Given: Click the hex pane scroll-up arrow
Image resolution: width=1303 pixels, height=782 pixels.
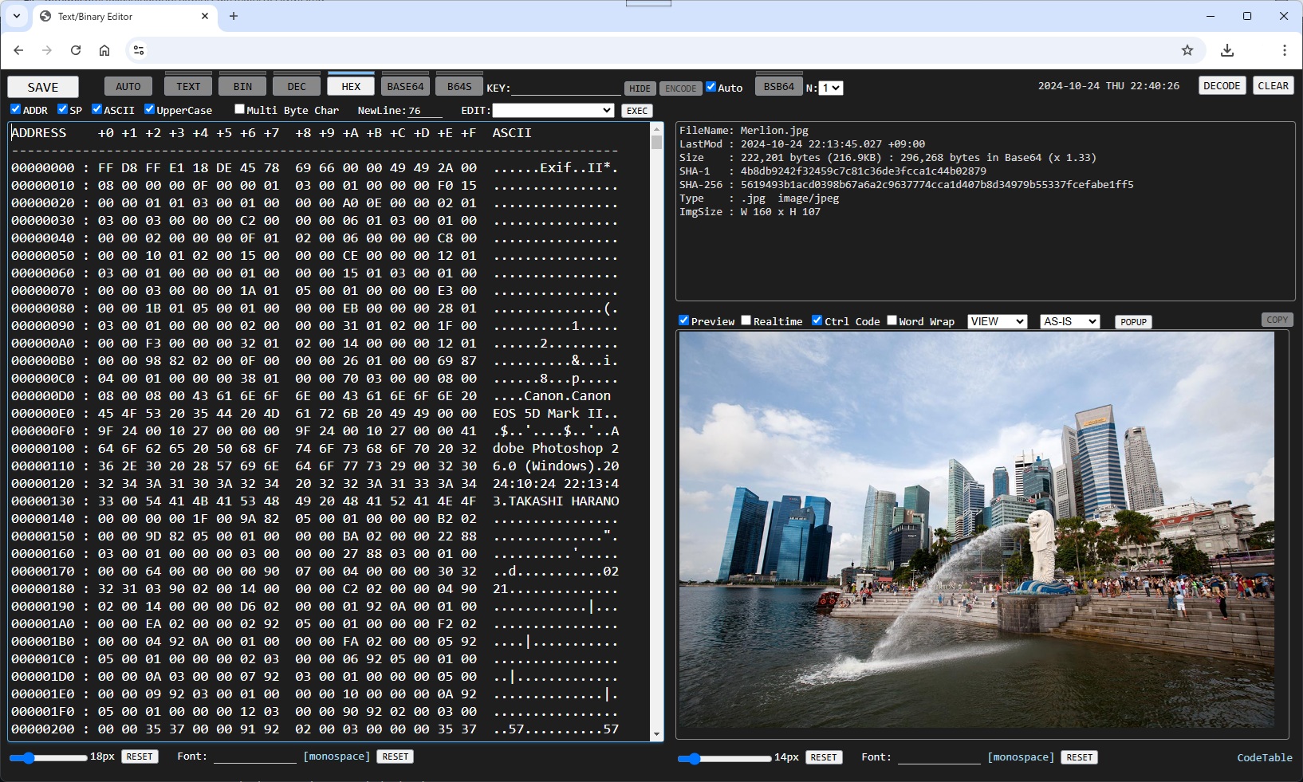Looking at the screenshot, I should coord(656,128).
